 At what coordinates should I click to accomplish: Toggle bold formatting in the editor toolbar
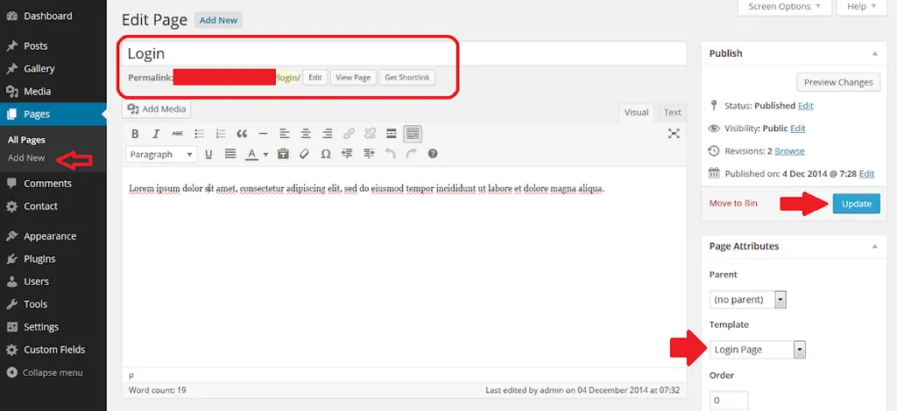point(135,134)
